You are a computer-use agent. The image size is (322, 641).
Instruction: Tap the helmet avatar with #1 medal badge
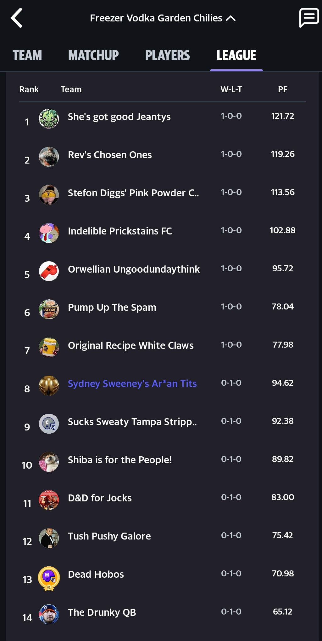49,578
